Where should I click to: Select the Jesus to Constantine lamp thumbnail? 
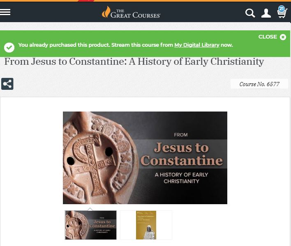point(90,225)
